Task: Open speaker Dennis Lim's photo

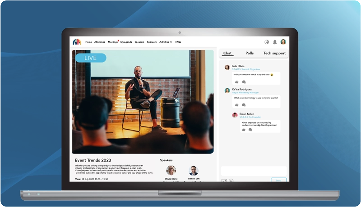Action: pyautogui.click(x=194, y=170)
